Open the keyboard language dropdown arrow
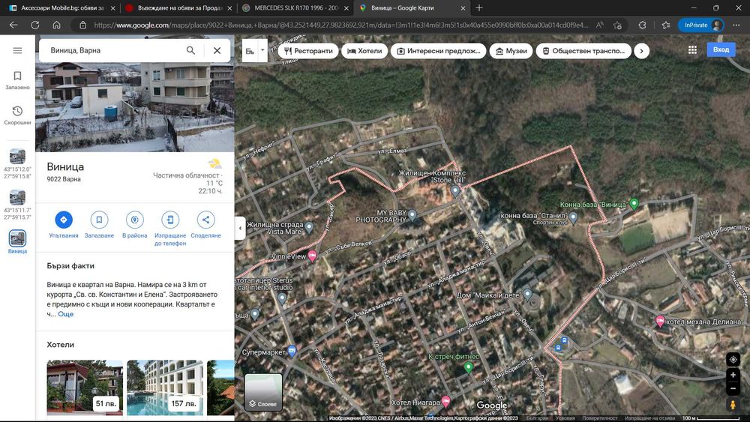The width and height of the screenshot is (750, 422). 262,50
